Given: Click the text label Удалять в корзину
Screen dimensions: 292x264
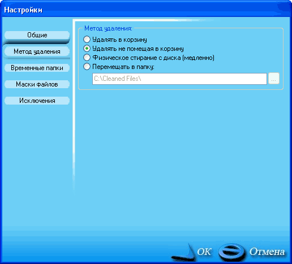Looking at the screenshot, I should pos(119,40).
